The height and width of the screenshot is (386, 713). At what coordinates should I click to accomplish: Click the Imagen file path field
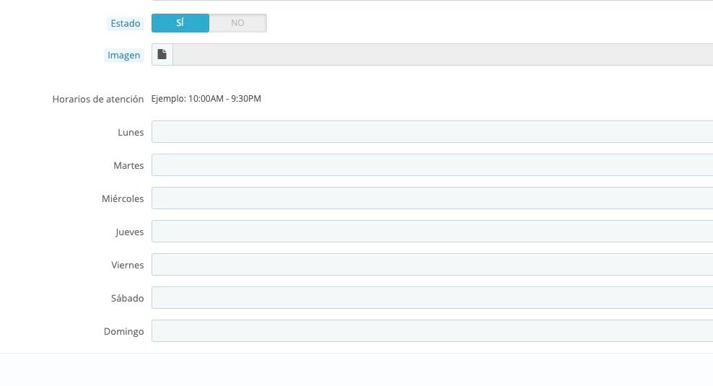[x=443, y=55]
